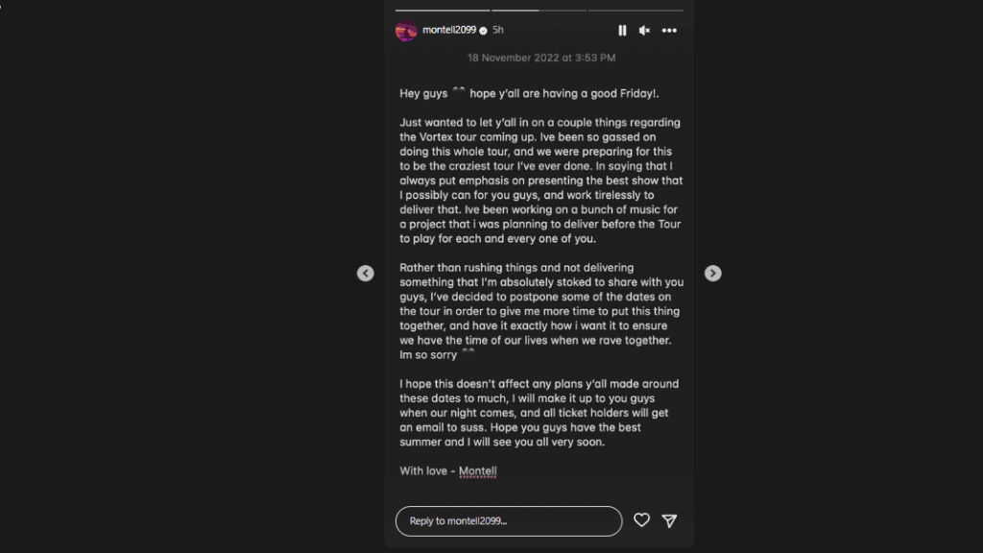Unmute the story audio speaker icon

coord(644,30)
